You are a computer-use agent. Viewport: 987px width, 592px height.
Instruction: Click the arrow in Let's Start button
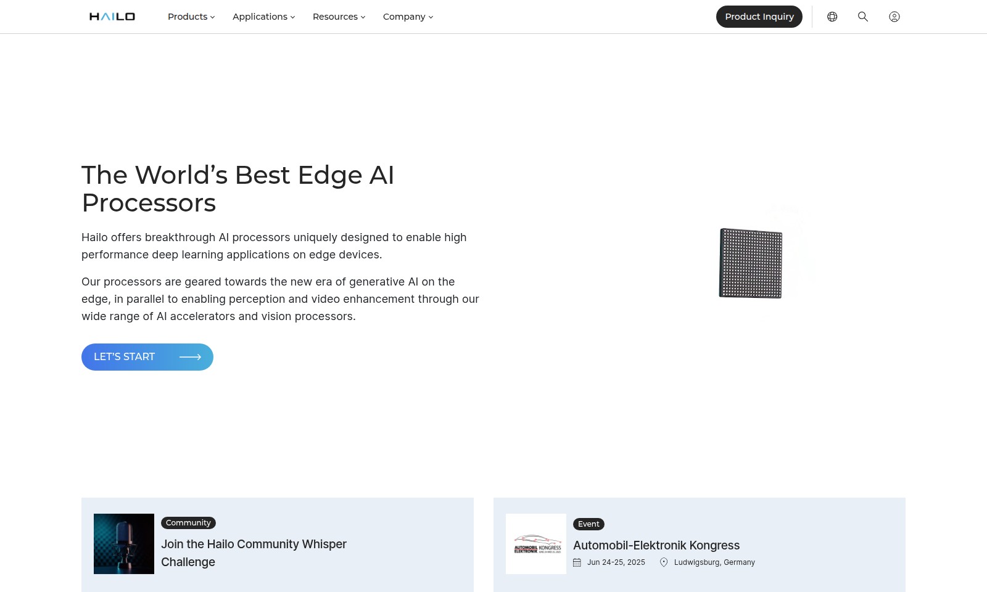pyautogui.click(x=190, y=357)
